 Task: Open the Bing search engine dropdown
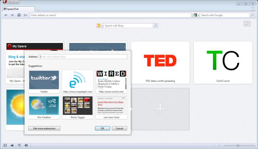pos(100,26)
